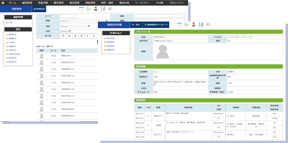Open the 業務経歴 link under 社員カルテ
Image resolution: width=288 pixels, height=143 pixels.
[111, 42]
